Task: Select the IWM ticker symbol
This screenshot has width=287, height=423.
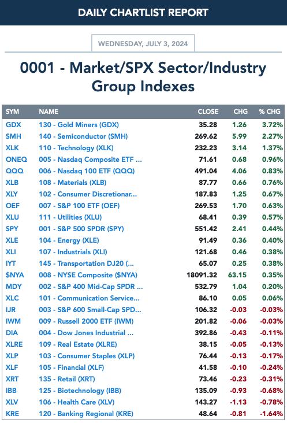Action: pos(13,321)
